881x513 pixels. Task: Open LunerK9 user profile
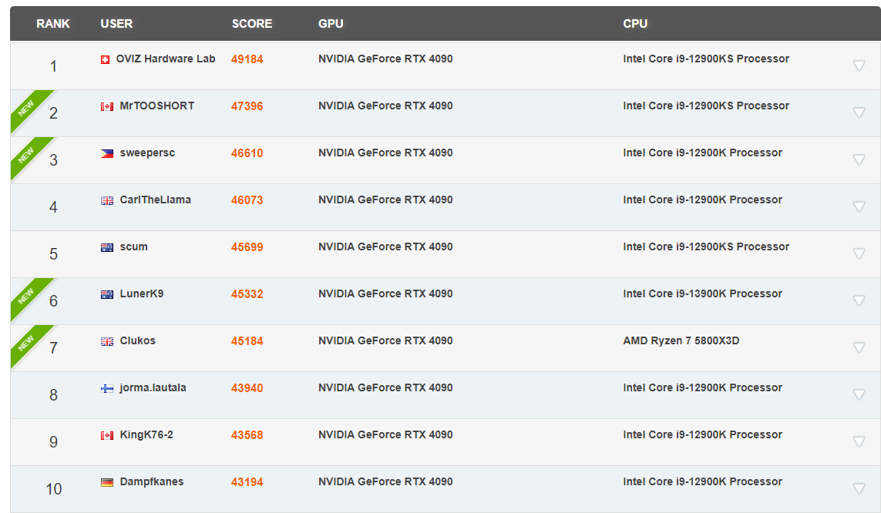point(142,293)
